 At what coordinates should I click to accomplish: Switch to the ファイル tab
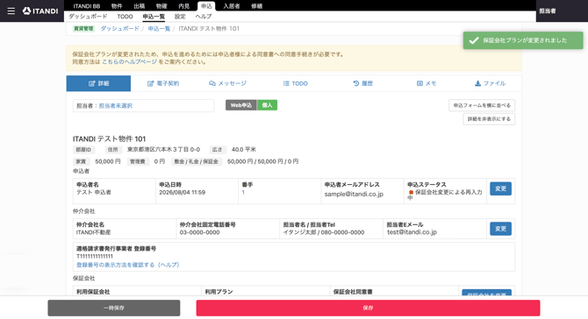[x=490, y=83]
